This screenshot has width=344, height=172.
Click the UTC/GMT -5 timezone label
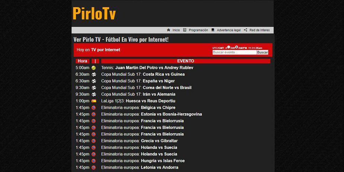[x=219, y=48]
